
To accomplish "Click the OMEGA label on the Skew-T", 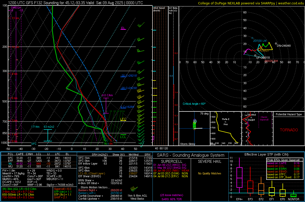I will [16, 7].
